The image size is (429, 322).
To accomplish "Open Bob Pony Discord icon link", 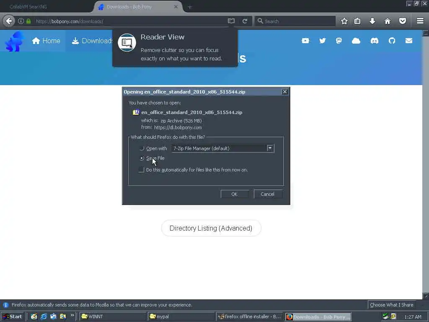I will click(375, 41).
